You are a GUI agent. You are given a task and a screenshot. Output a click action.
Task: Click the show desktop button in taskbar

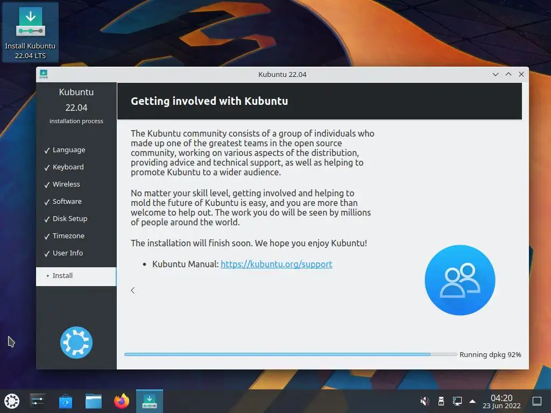point(537,401)
